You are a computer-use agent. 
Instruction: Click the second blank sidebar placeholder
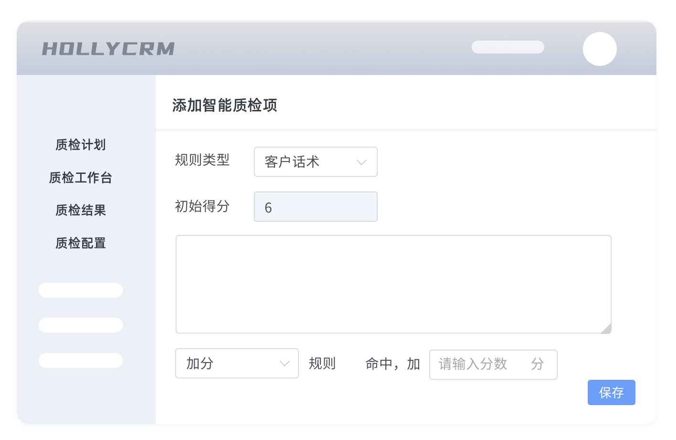(x=81, y=325)
